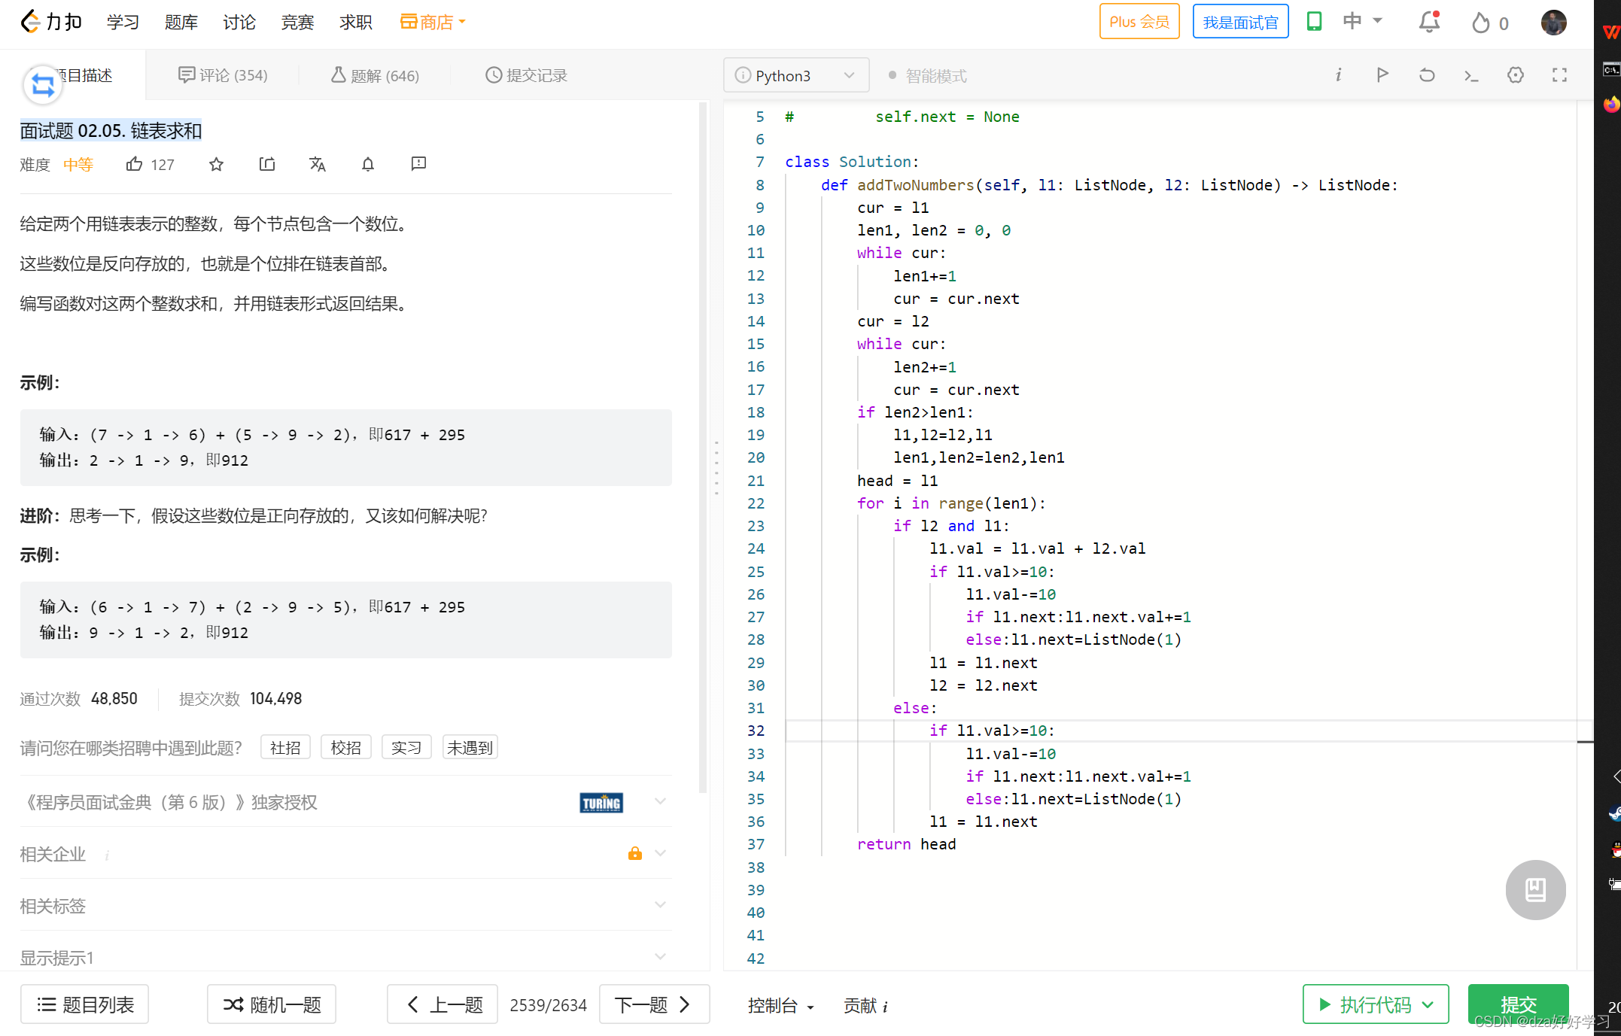Reset code with the restore icon
This screenshot has height=1036, width=1621.
coord(1427,75)
